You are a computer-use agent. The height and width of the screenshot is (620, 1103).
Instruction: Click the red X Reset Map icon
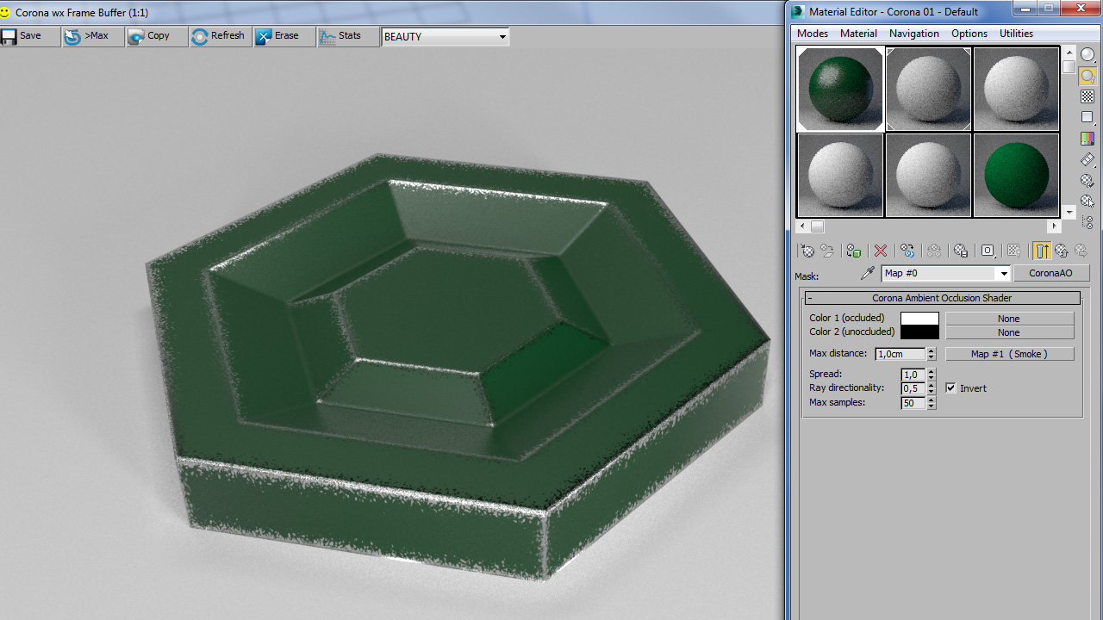pos(880,251)
